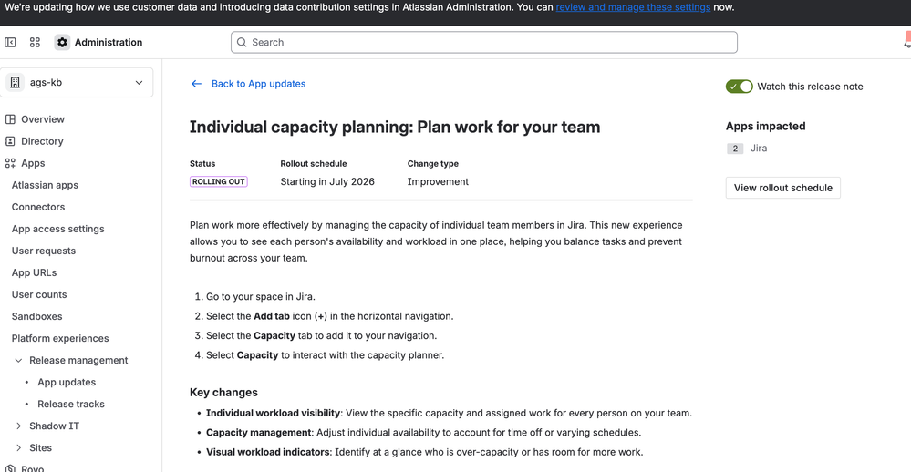
Task: Click the View rollout schedule button
Action: click(x=782, y=188)
